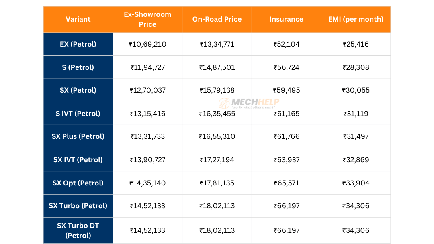Click the EMI (per month) header
Image resolution: width=434 pixels, height=244 pixels.
[356, 19]
